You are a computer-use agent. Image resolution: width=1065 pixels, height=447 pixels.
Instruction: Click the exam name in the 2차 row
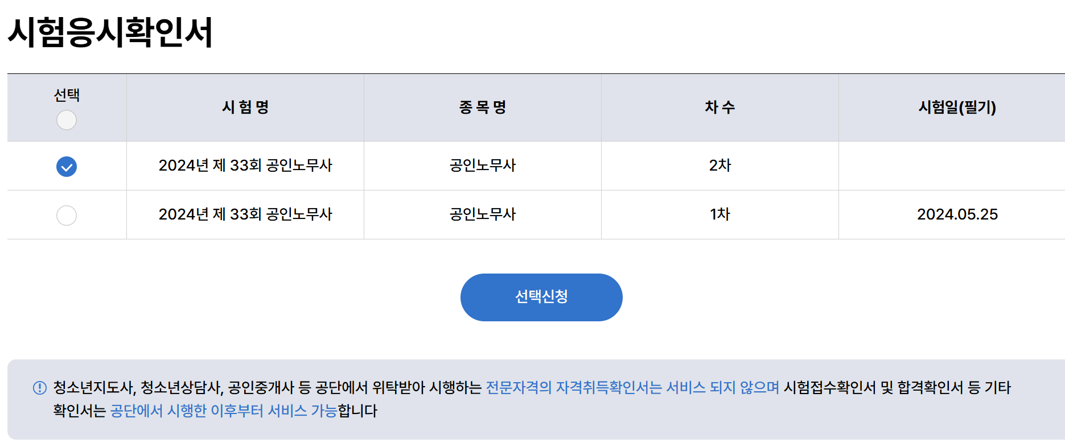click(x=245, y=165)
